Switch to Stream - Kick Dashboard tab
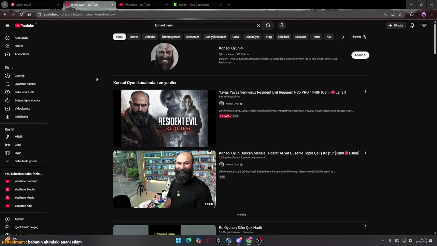This screenshot has height=246, width=437. coord(198,5)
